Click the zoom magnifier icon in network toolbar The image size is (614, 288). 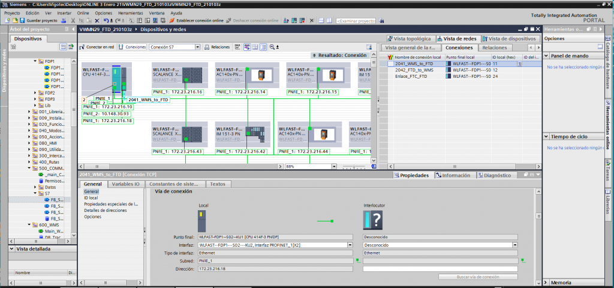point(272,47)
